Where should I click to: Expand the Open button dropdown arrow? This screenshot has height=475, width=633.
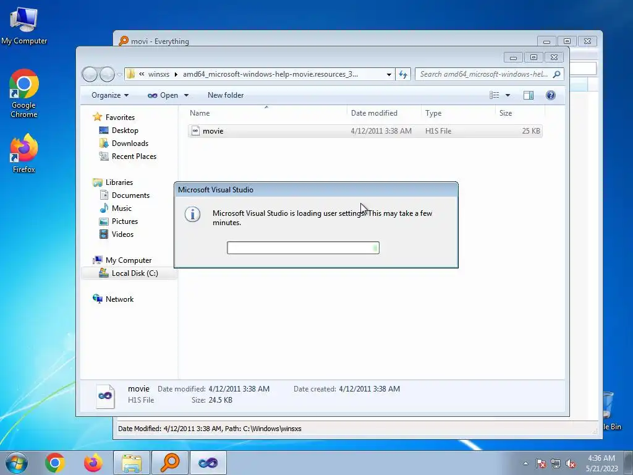coord(186,95)
